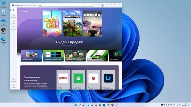Open Movies & TV section in sidebar
Viewport: 191px width, 107px height.
coord(13,28)
